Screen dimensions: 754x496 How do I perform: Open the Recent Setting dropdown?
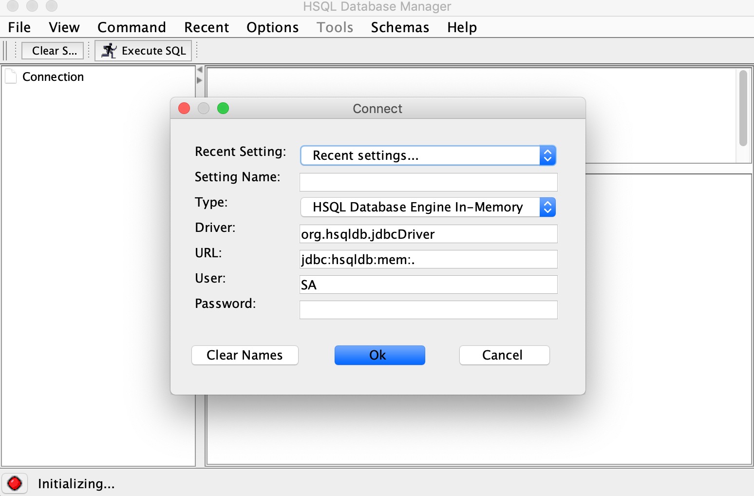click(x=428, y=155)
